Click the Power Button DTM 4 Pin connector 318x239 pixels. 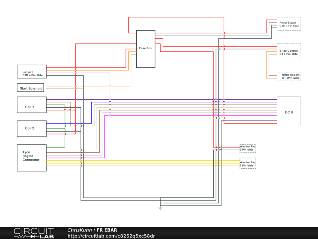288,24
